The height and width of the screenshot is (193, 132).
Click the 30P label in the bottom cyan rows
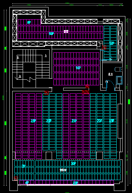tap(73, 164)
